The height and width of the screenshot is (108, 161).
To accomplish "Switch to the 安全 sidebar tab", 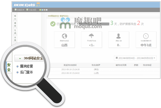I will point(9,67).
